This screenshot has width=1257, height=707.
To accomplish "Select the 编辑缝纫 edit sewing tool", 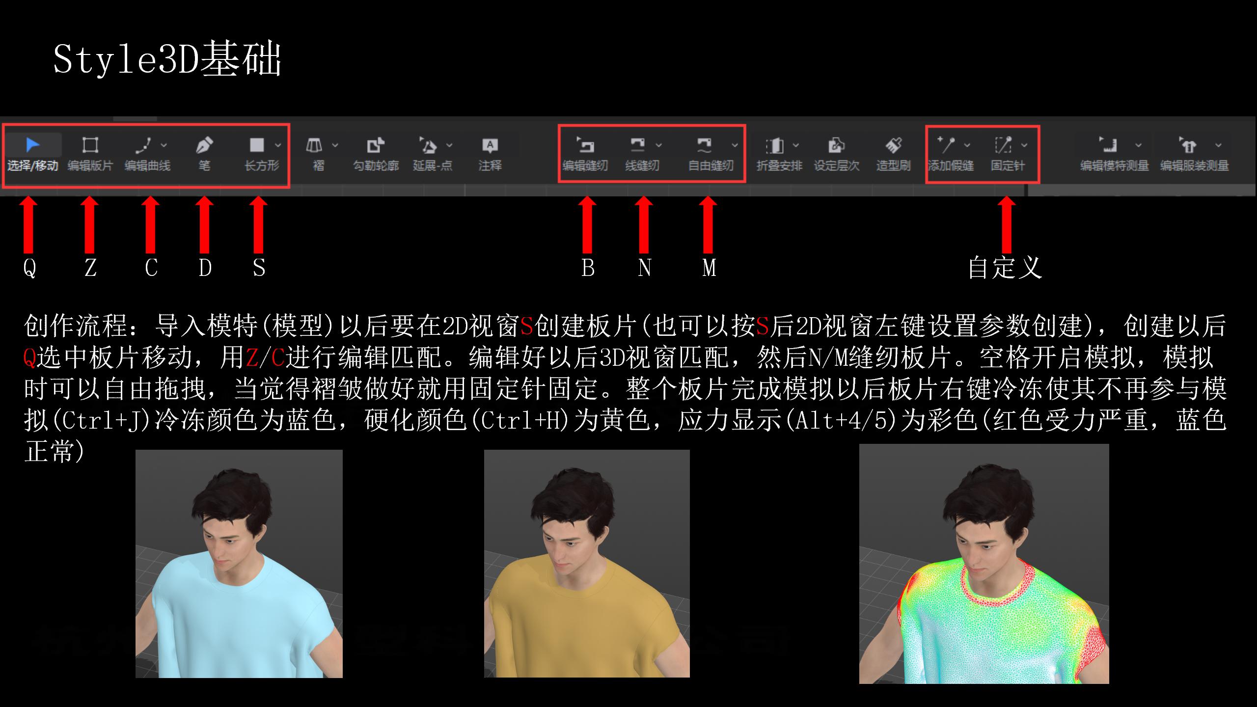I will (585, 153).
